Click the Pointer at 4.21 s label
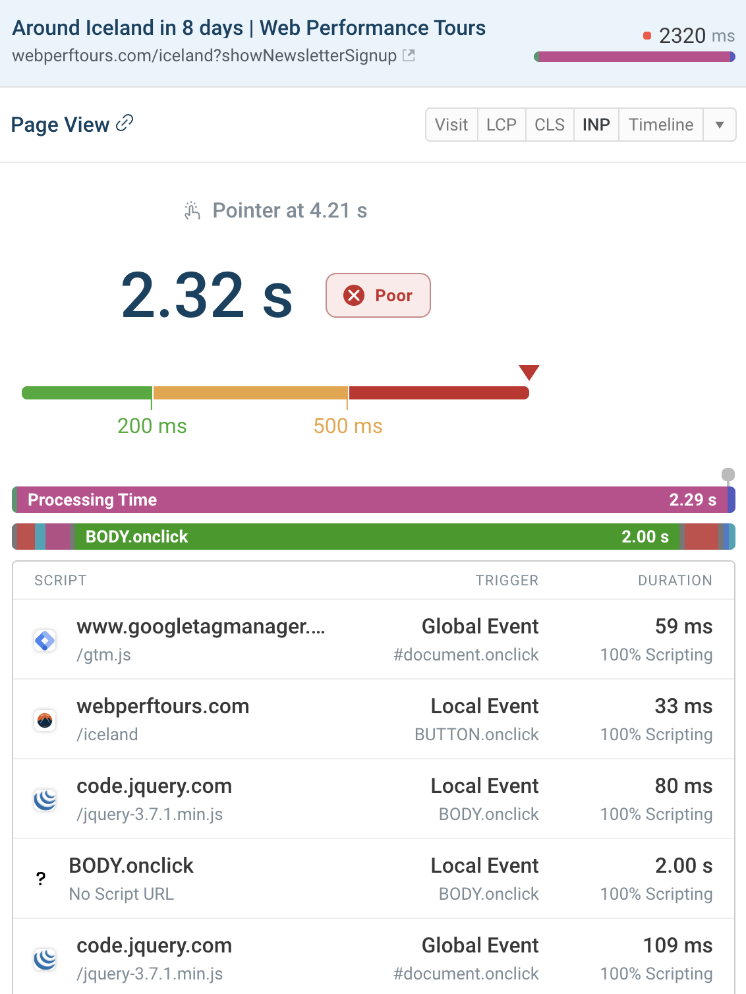 point(290,210)
